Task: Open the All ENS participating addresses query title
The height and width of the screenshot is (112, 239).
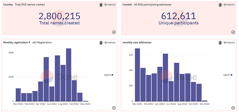Action: [x=153, y=5]
